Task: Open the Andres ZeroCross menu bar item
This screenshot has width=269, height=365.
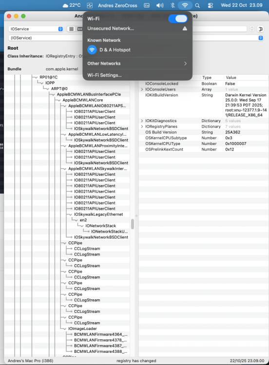Action: pyautogui.click(x=117, y=5)
